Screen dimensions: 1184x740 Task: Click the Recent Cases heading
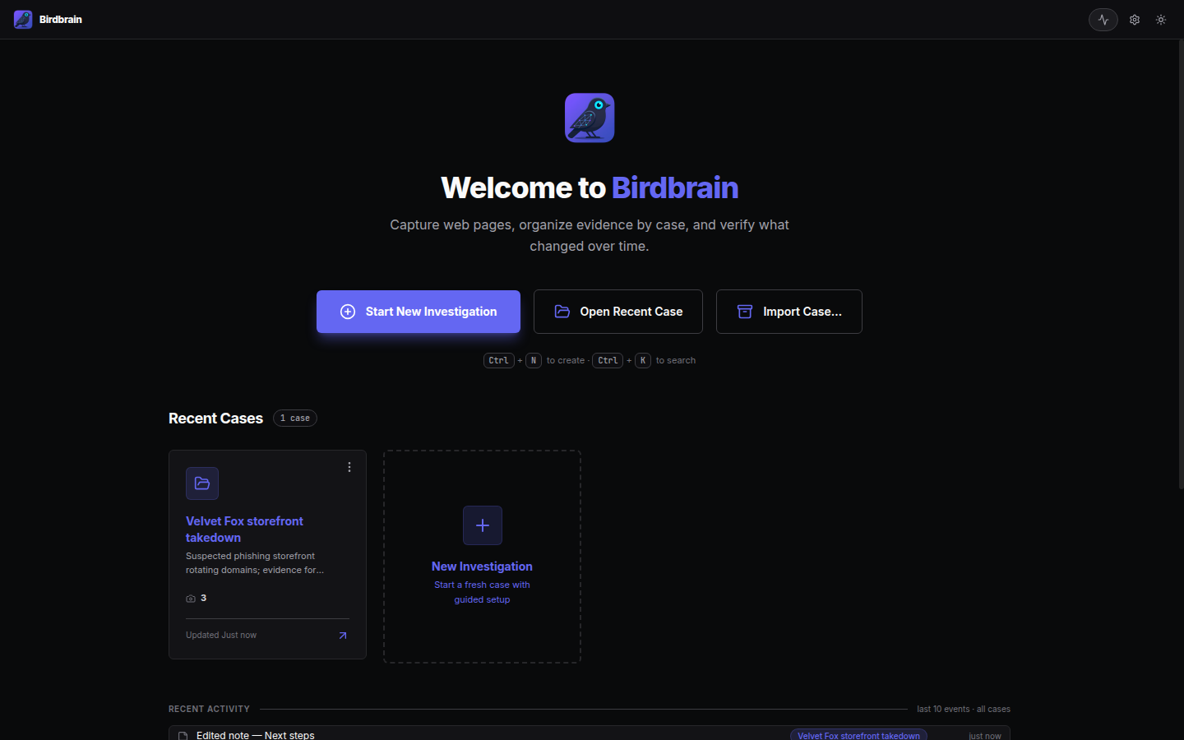pos(215,419)
